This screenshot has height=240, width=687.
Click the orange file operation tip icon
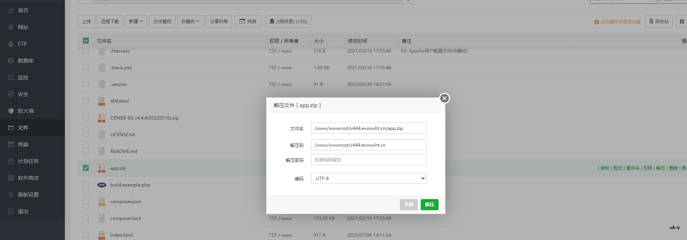point(596,22)
